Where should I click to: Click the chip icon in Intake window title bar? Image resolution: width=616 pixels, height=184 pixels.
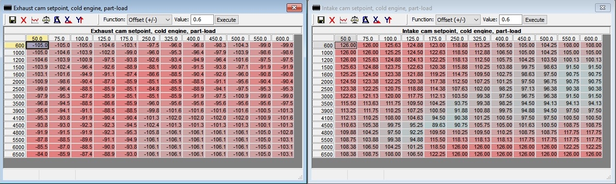pyautogui.click(x=316, y=8)
